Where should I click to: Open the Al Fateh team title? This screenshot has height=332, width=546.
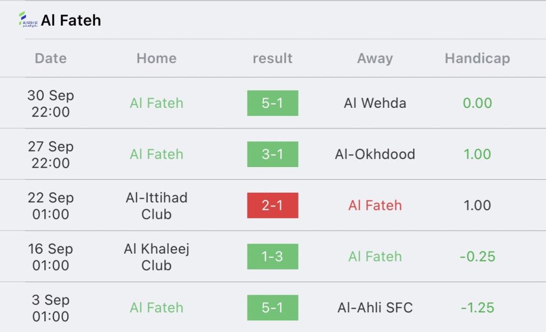[x=71, y=20]
